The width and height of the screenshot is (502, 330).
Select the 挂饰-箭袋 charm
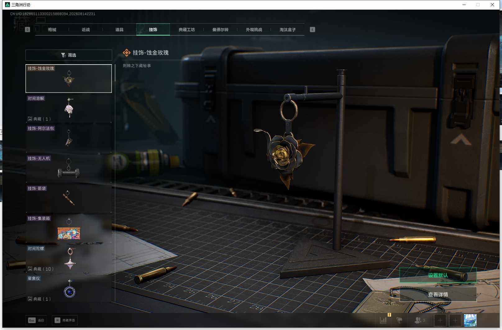(x=69, y=198)
